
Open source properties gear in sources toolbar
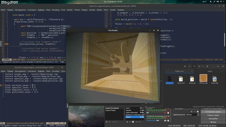click(x=133, y=122)
